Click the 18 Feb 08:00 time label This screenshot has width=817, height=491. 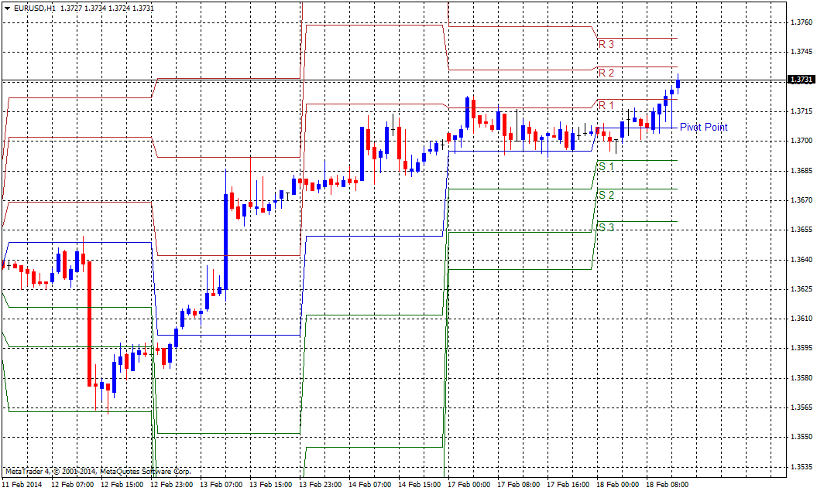click(x=668, y=485)
